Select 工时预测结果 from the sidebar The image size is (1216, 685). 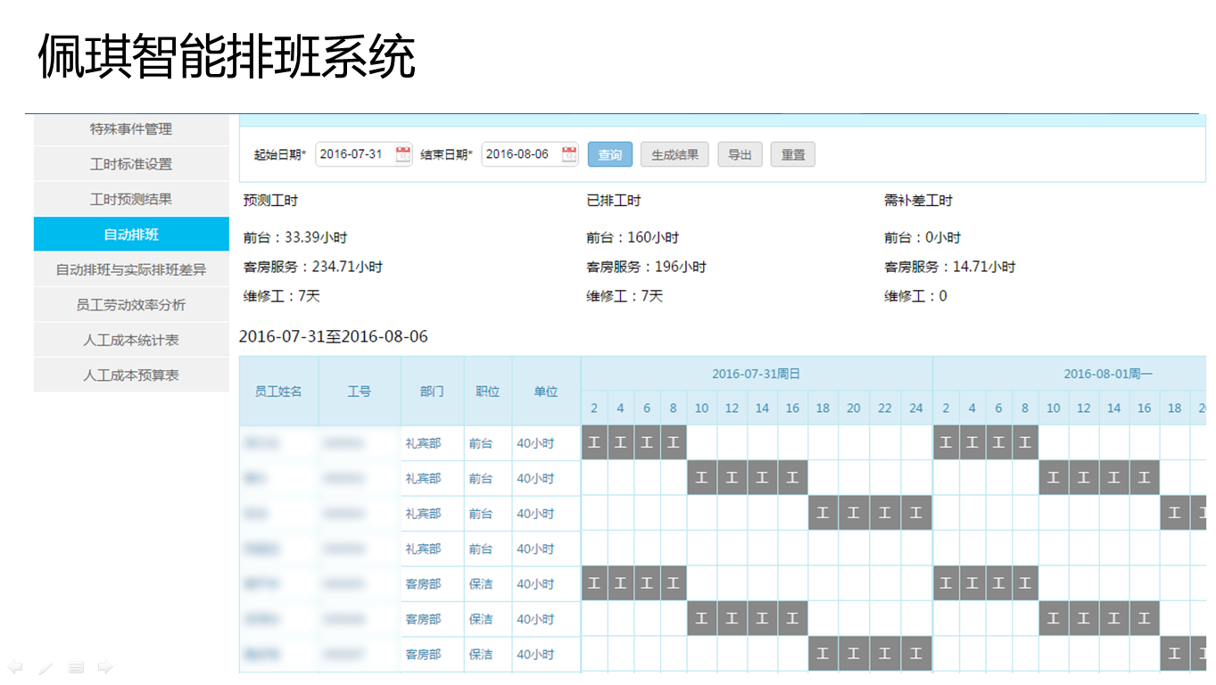pyautogui.click(x=131, y=200)
